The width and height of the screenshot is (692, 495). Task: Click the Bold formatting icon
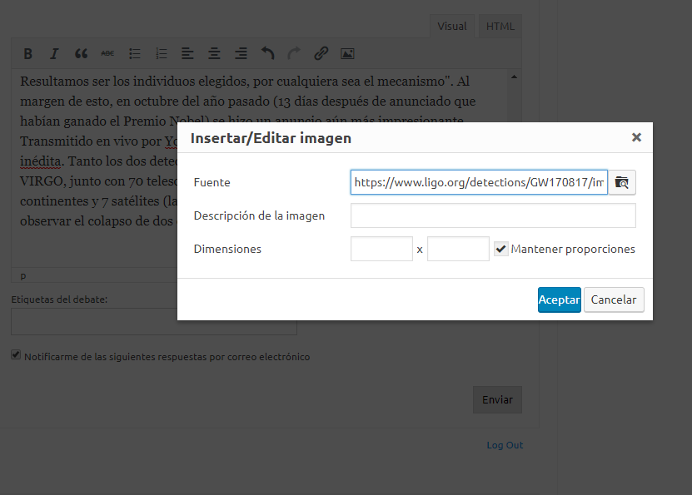[x=27, y=54]
